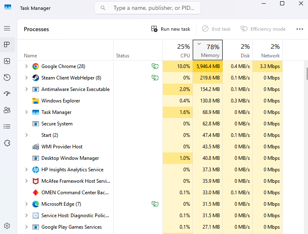Expand Steam Client WebHelper process group
The width and height of the screenshot is (308, 234).
27,78
